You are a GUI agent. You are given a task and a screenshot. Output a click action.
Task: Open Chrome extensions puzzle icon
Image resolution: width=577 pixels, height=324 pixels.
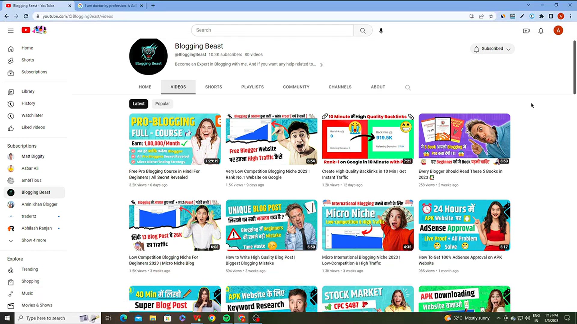(542, 16)
